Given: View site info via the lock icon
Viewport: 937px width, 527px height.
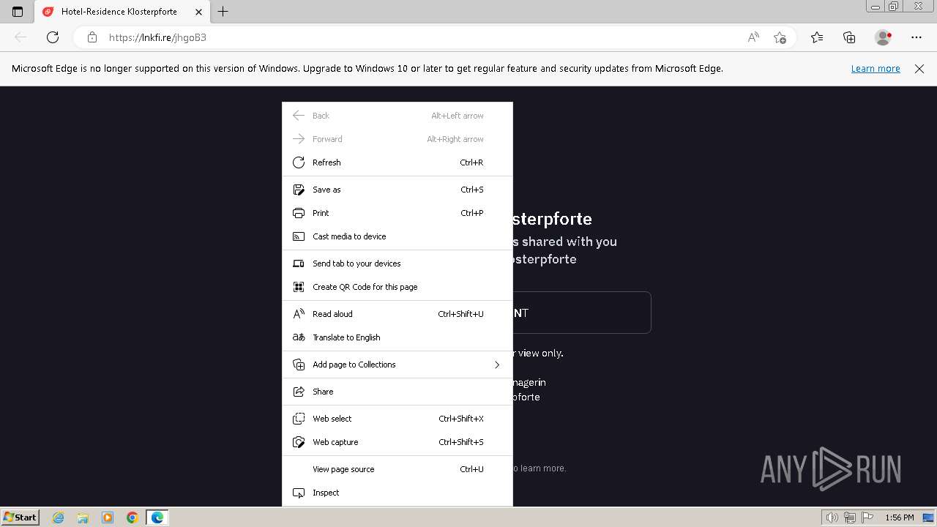Looking at the screenshot, I should pyautogui.click(x=92, y=37).
